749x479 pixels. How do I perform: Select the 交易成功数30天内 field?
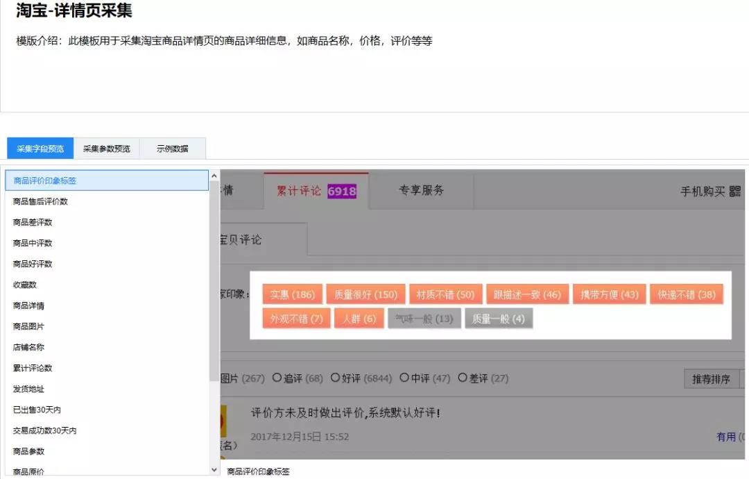pyautogui.click(x=107, y=430)
